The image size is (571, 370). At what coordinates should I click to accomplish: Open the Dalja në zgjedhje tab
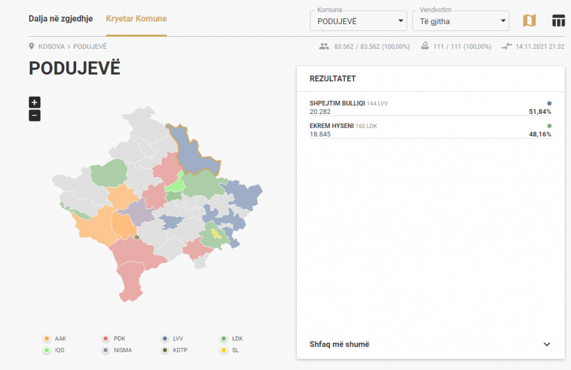[x=61, y=18]
